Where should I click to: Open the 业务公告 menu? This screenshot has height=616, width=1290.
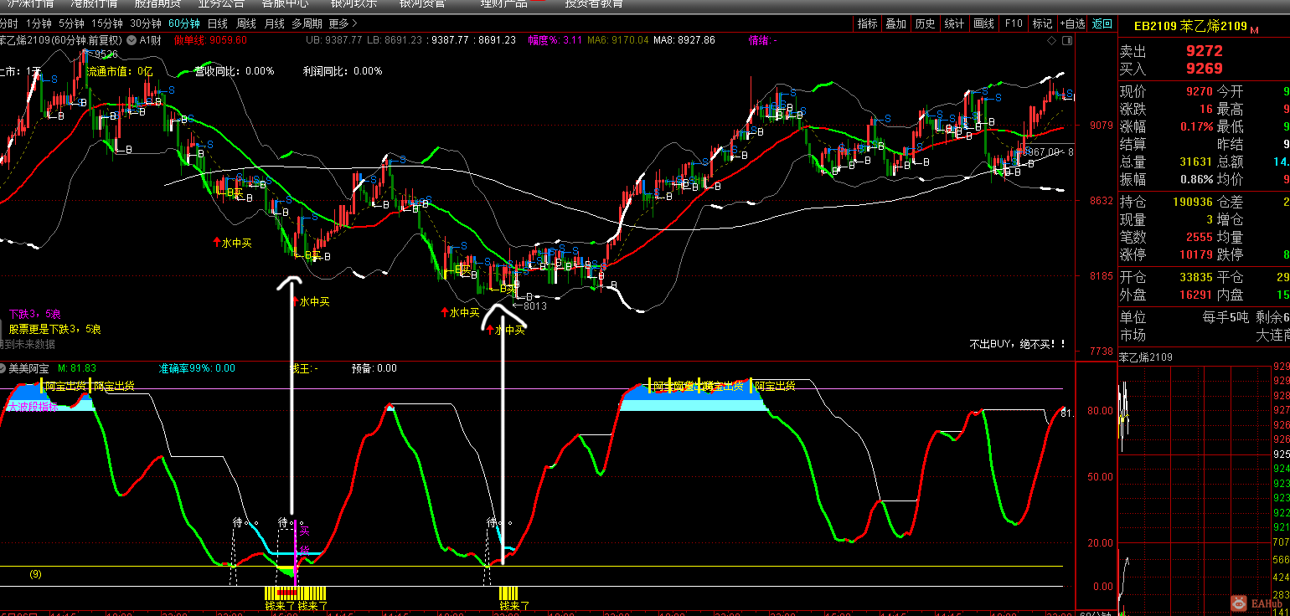point(221,3)
